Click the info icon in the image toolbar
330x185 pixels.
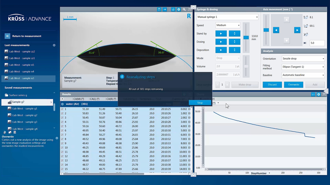click(x=173, y=10)
